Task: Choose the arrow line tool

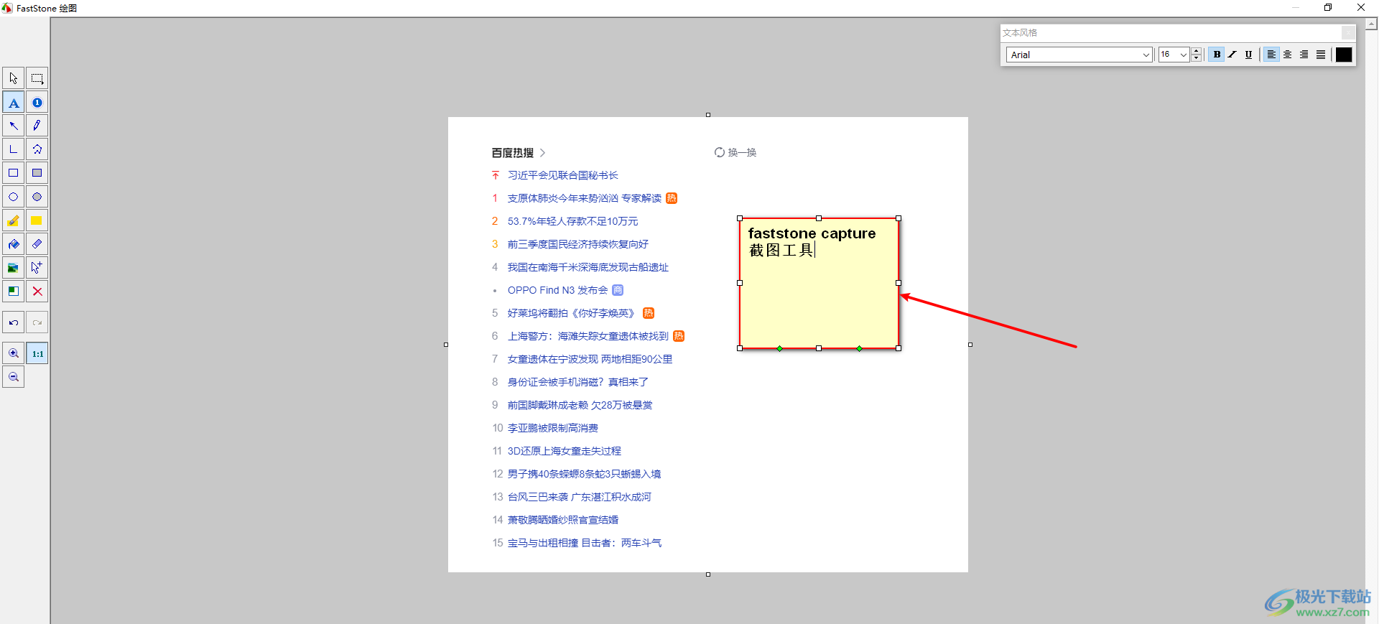Action: (14, 126)
